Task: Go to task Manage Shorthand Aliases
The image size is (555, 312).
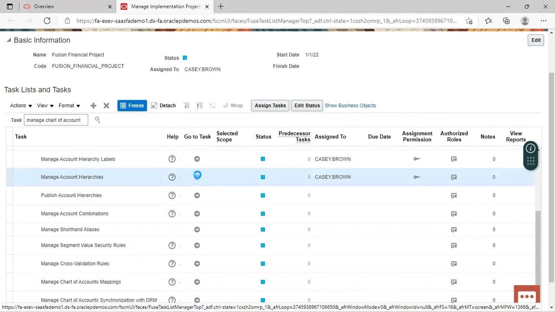Action: pos(197,230)
